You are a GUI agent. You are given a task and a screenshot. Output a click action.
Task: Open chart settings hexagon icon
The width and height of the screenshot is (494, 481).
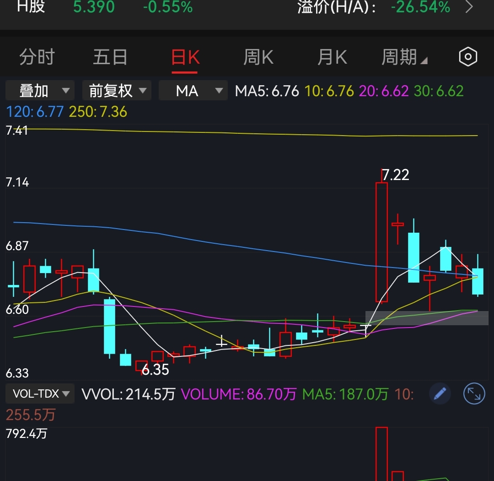click(468, 57)
